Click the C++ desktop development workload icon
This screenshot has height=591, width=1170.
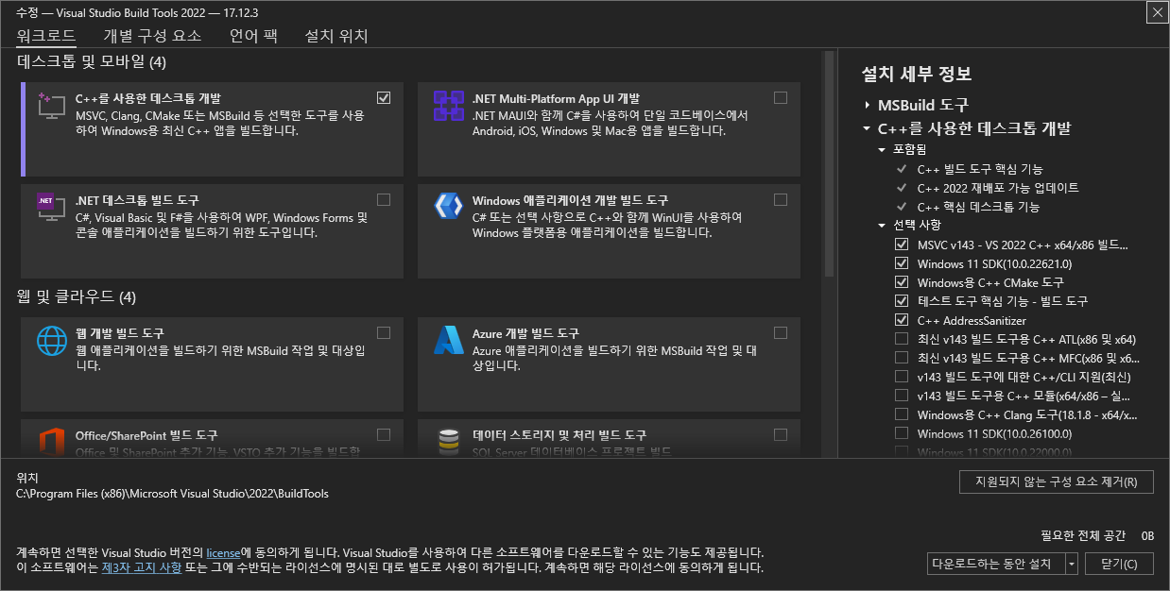(51, 105)
